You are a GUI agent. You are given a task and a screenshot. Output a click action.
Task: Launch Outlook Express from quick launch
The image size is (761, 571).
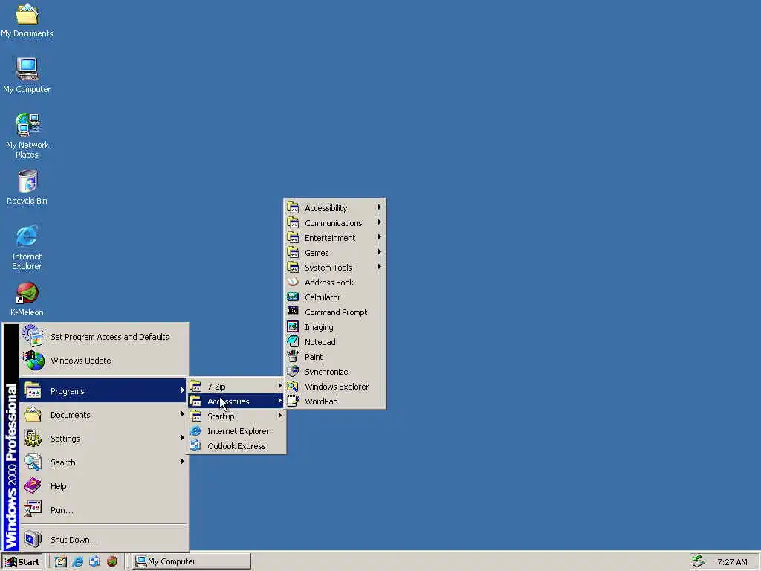click(x=94, y=561)
